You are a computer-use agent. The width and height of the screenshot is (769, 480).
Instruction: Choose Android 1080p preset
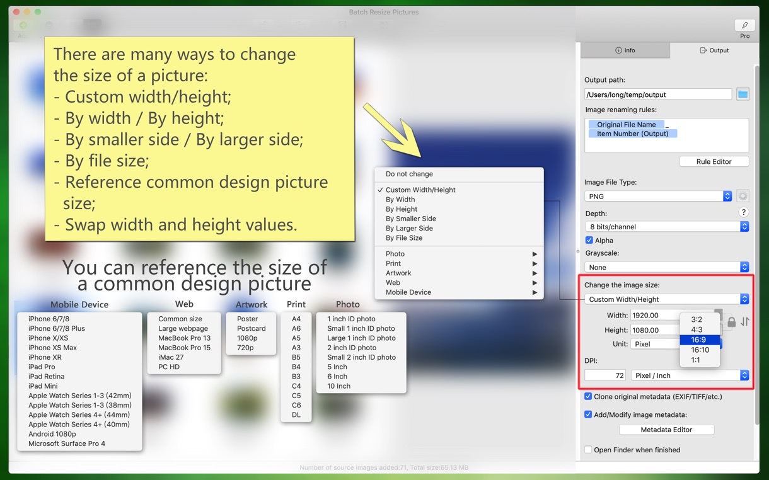(52, 434)
